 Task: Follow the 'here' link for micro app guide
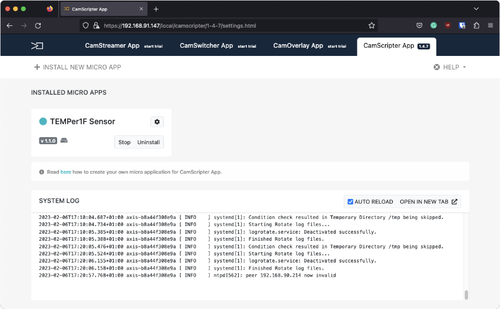(65, 172)
